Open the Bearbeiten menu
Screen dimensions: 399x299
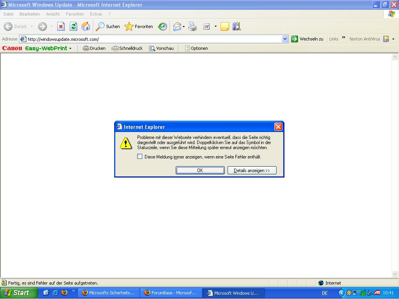[x=30, y=14]
